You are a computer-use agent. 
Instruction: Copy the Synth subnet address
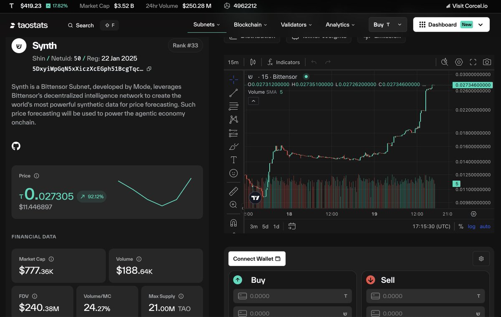(x=149, y=69)
